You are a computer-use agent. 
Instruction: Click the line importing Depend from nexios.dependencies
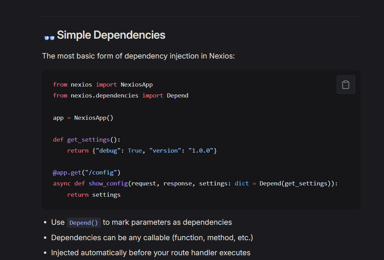coord(120,95)
